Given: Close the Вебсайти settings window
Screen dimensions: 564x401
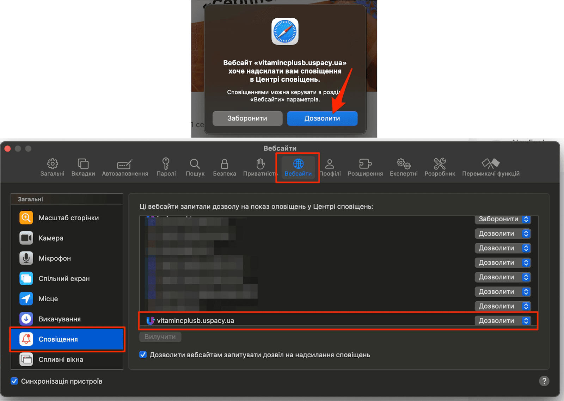Looking at the screenshot, I should tap(7, 149).
